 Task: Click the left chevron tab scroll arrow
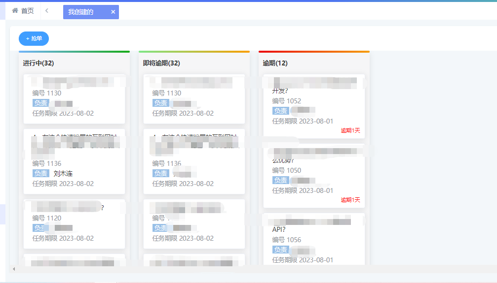pyautogui.click(x=46, y=11)
